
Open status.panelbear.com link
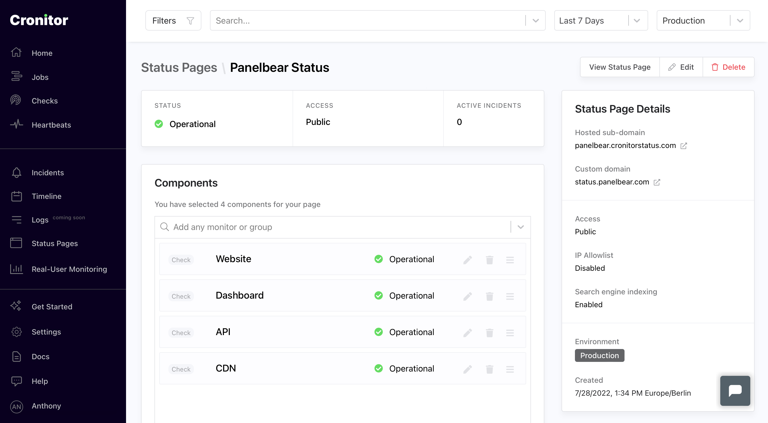point(612,182)
